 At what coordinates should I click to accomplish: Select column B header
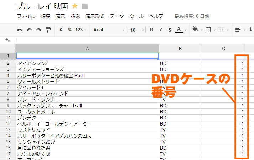click(x=180, y=49)
